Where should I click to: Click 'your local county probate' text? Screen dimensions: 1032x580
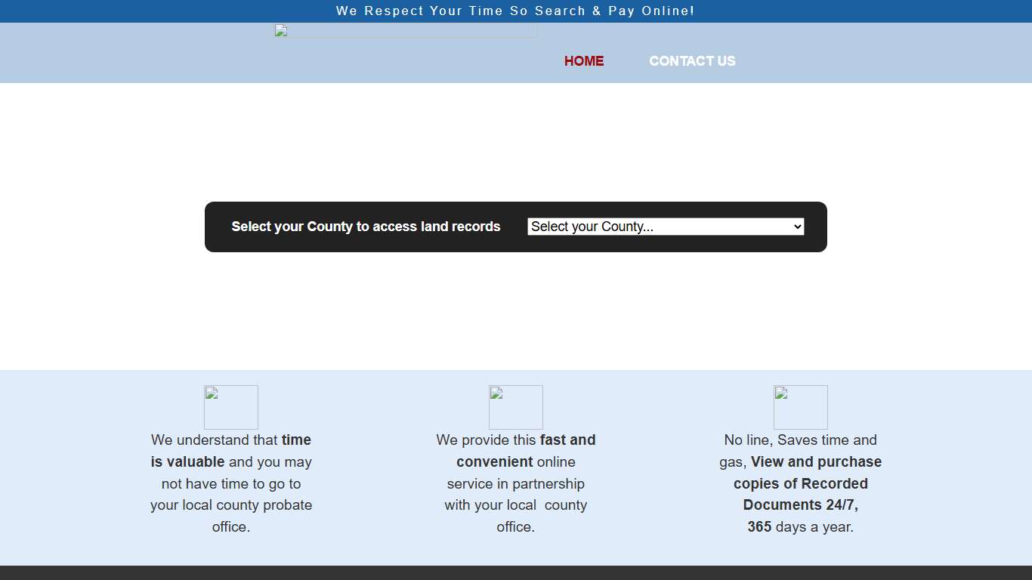click(x=231, y=505)
